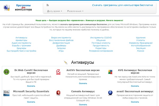
Task: Open the Игры category link
Action: pyautogui.click(x=61, y=51)
